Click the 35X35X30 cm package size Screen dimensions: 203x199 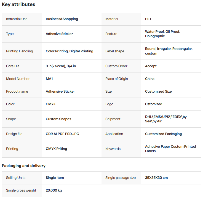click(156, 178)
